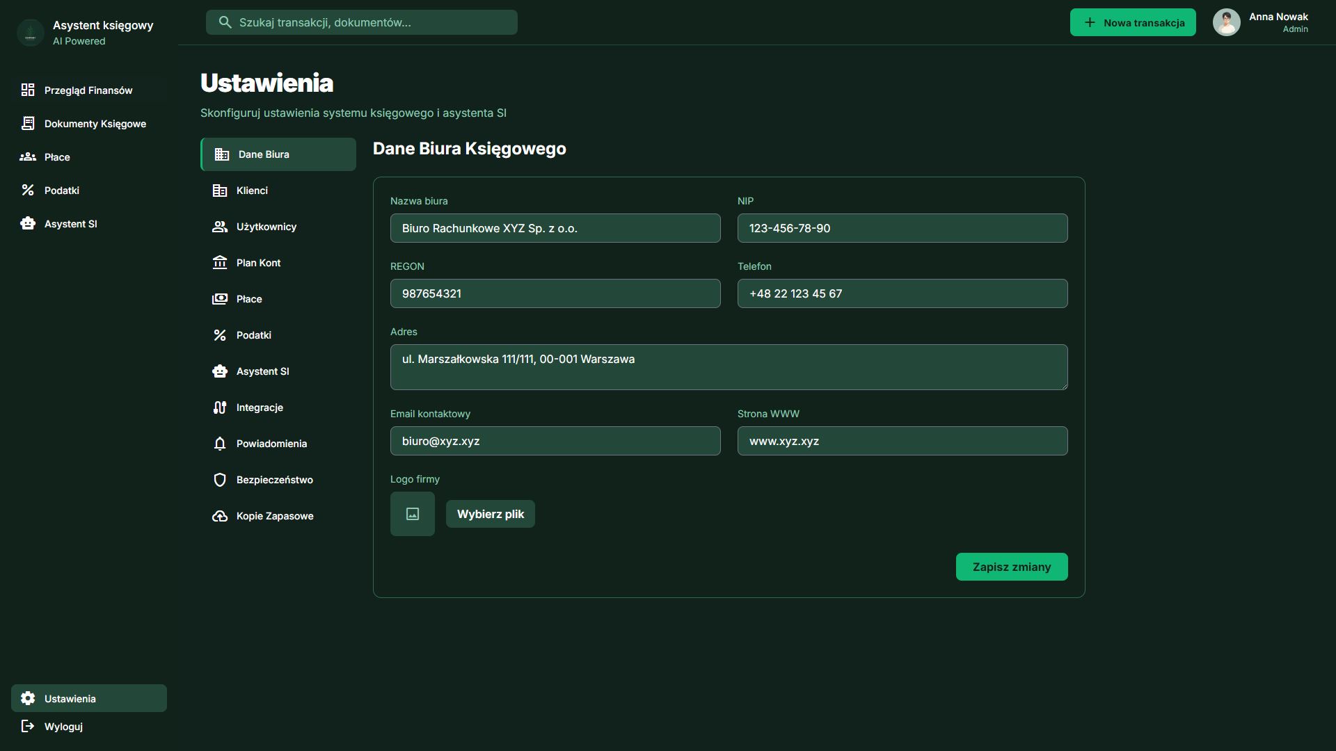Select the Bezpieczeństwo shield icon
This screenshot has height=751, width=1336.
click(220, 480)
